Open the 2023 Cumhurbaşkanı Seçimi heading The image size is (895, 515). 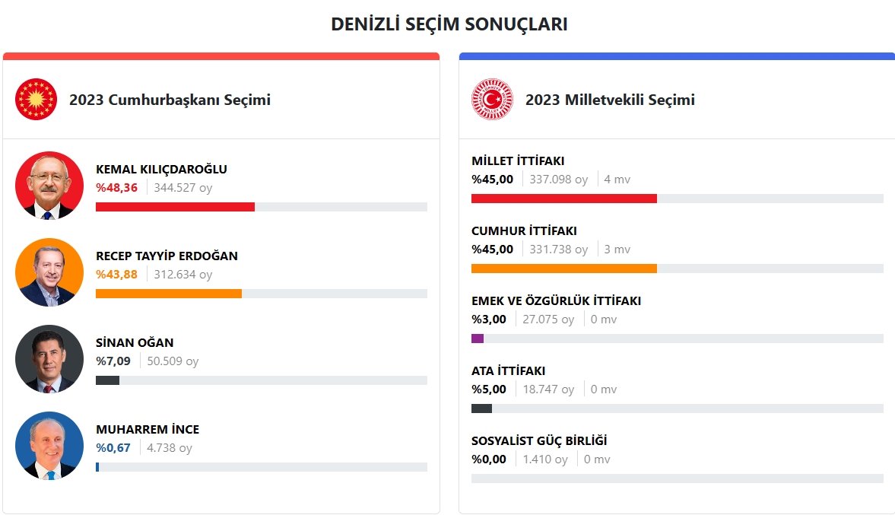[170, 100]
